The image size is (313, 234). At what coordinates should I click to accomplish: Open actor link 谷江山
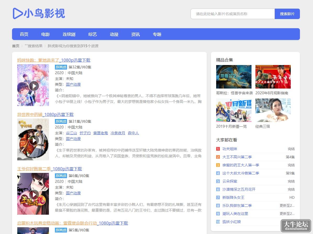click(71, 133)
